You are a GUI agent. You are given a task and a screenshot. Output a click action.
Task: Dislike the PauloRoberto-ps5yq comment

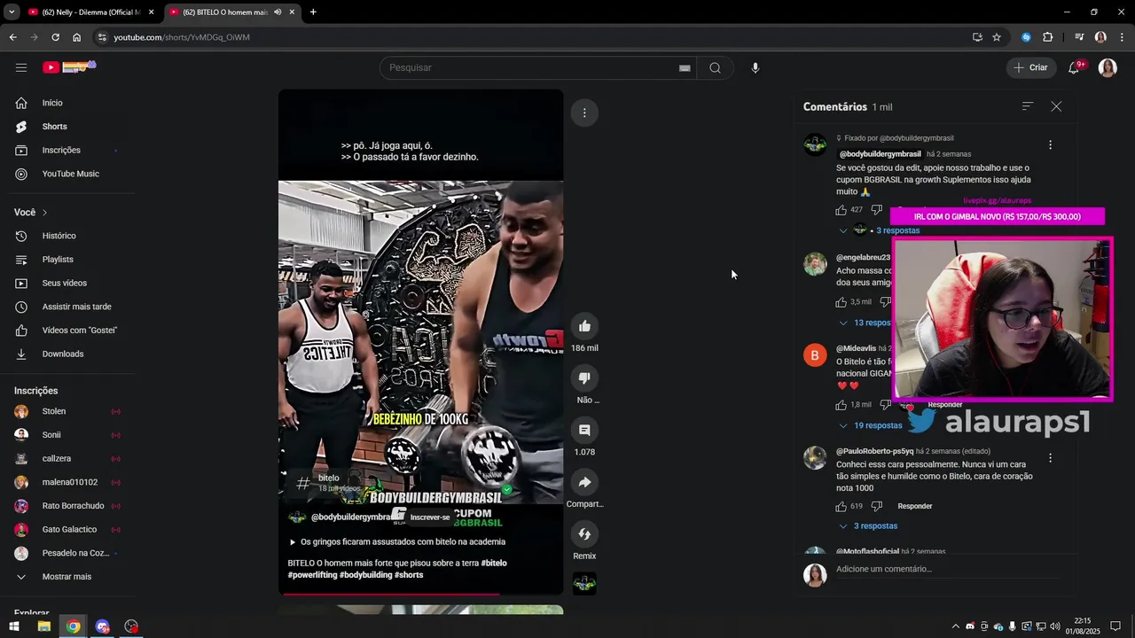pyautogui.click(x=876, y=506)
